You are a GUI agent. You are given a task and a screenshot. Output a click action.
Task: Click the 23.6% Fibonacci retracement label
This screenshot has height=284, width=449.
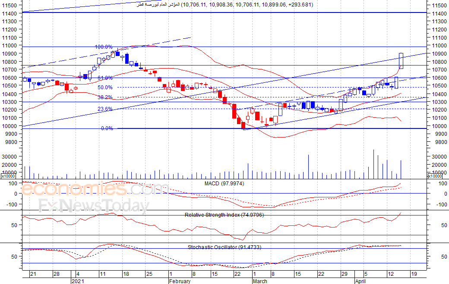tap(105, 109)
